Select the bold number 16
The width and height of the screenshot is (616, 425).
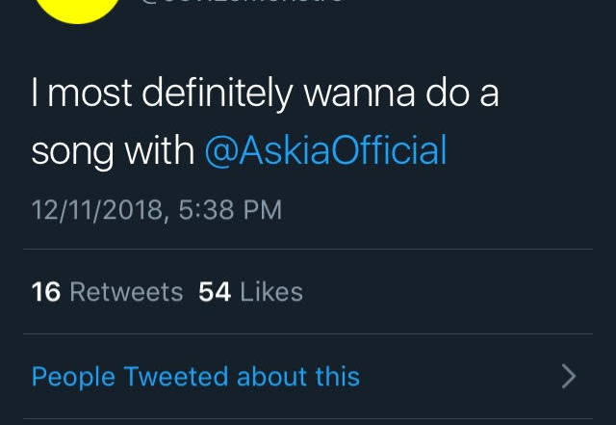(x=46, y=292)
